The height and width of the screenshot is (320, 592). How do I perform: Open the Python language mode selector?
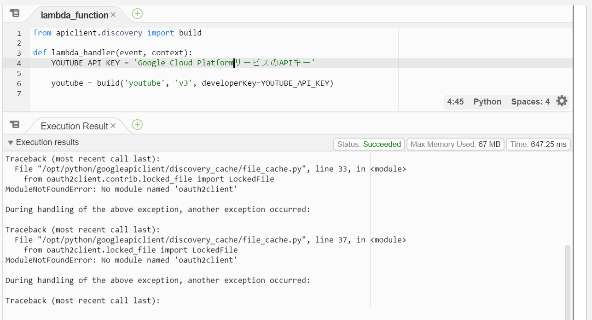(x=487, y=102)
